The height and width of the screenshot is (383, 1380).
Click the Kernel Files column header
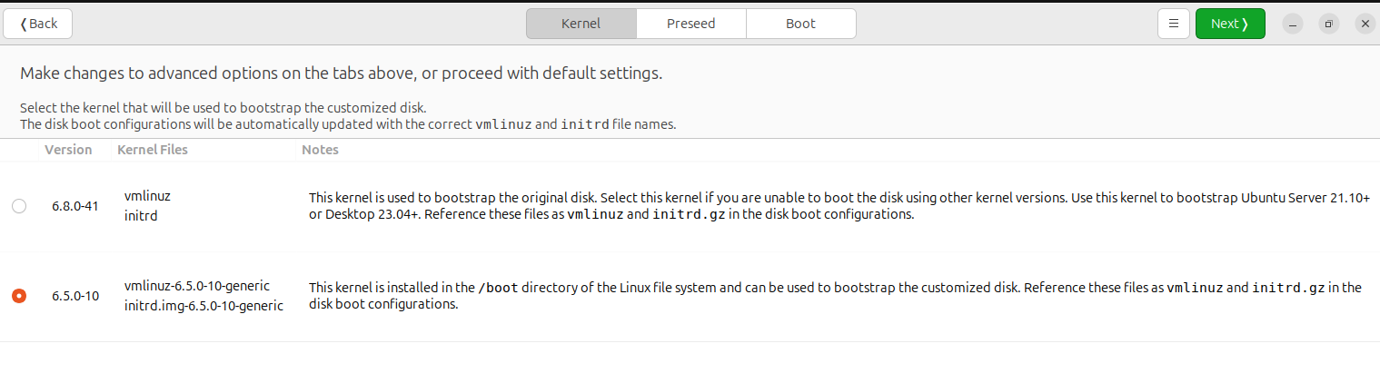[x=153, y=150]
